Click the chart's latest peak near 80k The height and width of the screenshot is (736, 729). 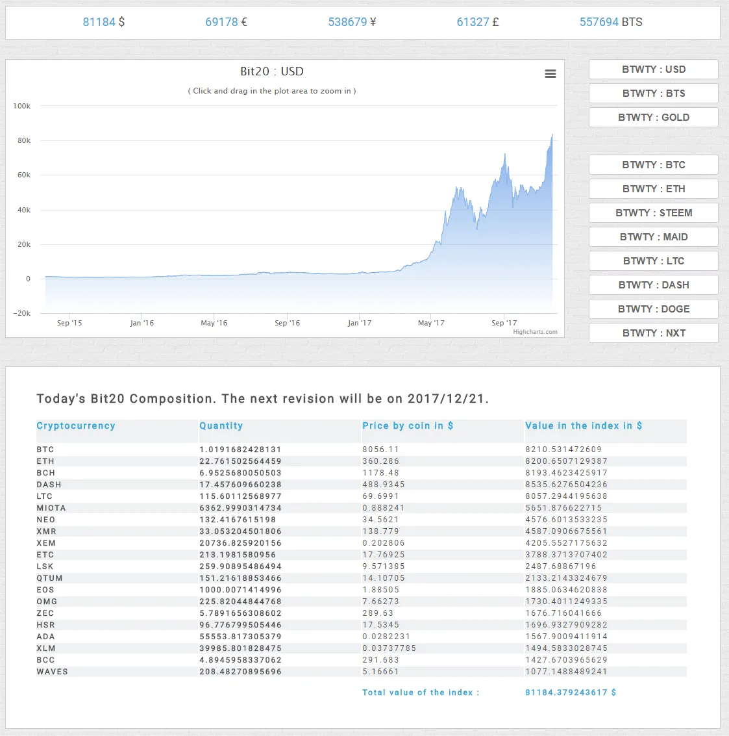(x=552, y=136)
